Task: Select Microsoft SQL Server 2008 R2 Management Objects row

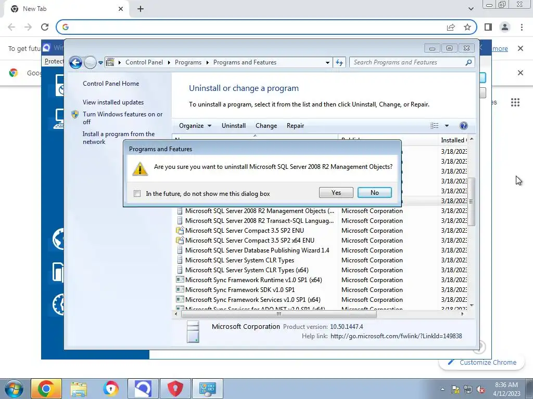Action: [255, 211]
